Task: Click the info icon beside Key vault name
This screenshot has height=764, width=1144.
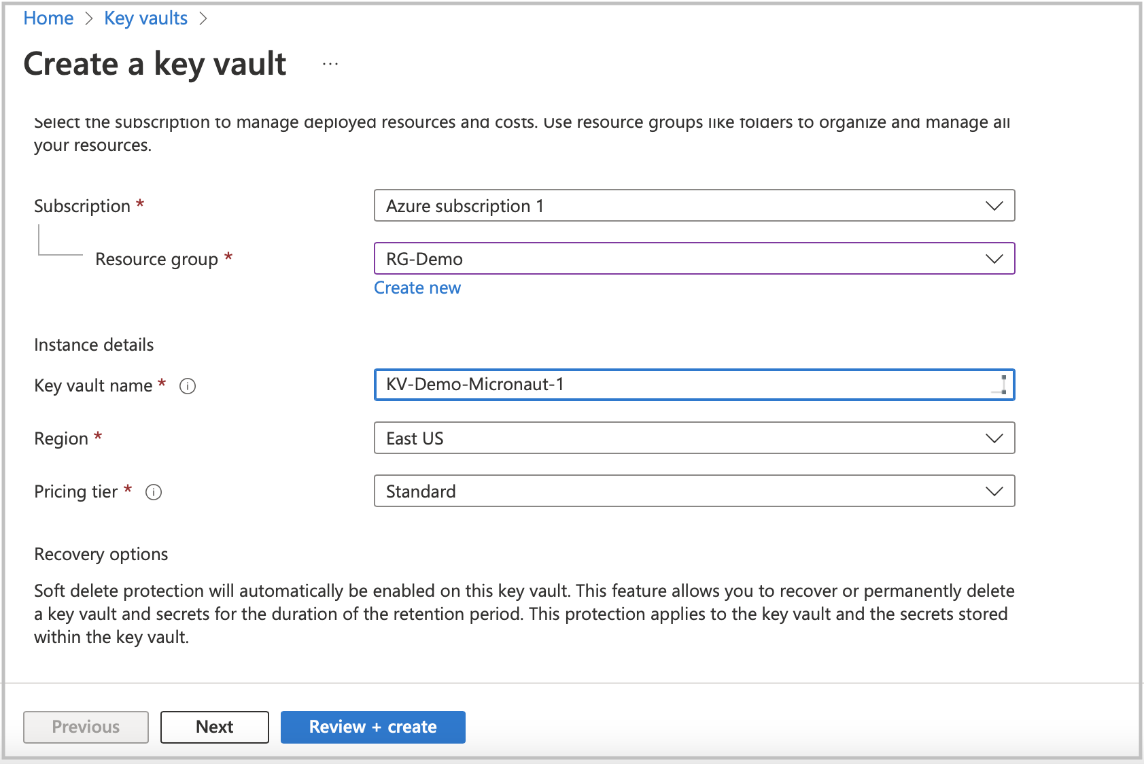Action: pos(188,386)
